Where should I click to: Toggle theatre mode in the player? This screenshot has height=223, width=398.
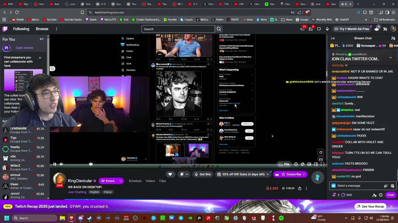316,164
